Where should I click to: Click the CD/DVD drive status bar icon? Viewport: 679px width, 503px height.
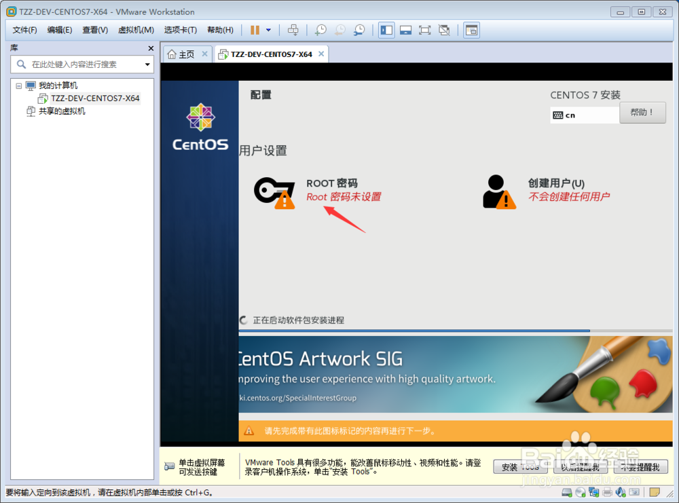coord(581,492)
